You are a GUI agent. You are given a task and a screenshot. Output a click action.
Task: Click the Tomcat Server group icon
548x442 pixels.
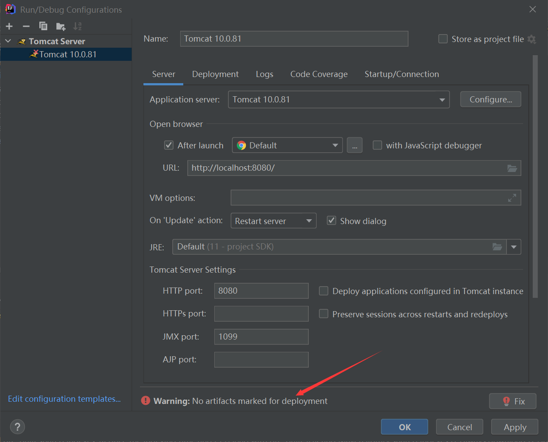[21, 42]
